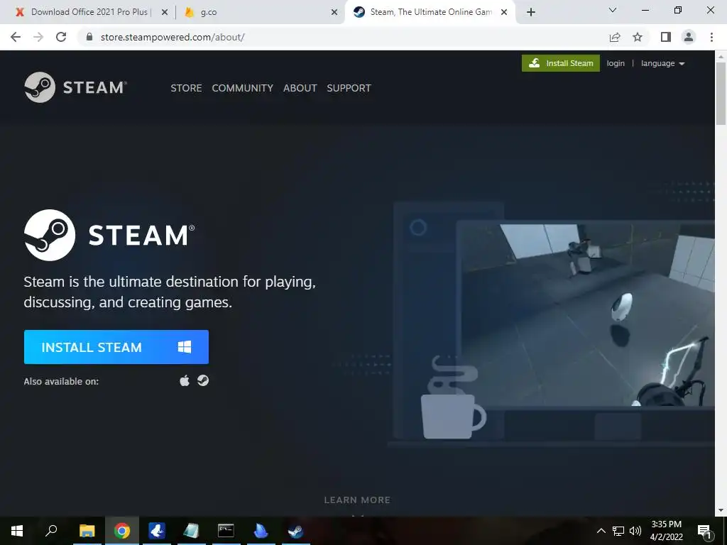Open the notification center icon
The height and width of the screenshot is (545, 727).
(x=704, y=531)
